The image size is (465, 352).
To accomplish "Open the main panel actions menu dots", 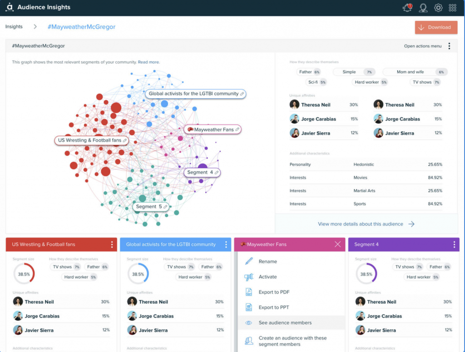I will click(x=449, y=46).
